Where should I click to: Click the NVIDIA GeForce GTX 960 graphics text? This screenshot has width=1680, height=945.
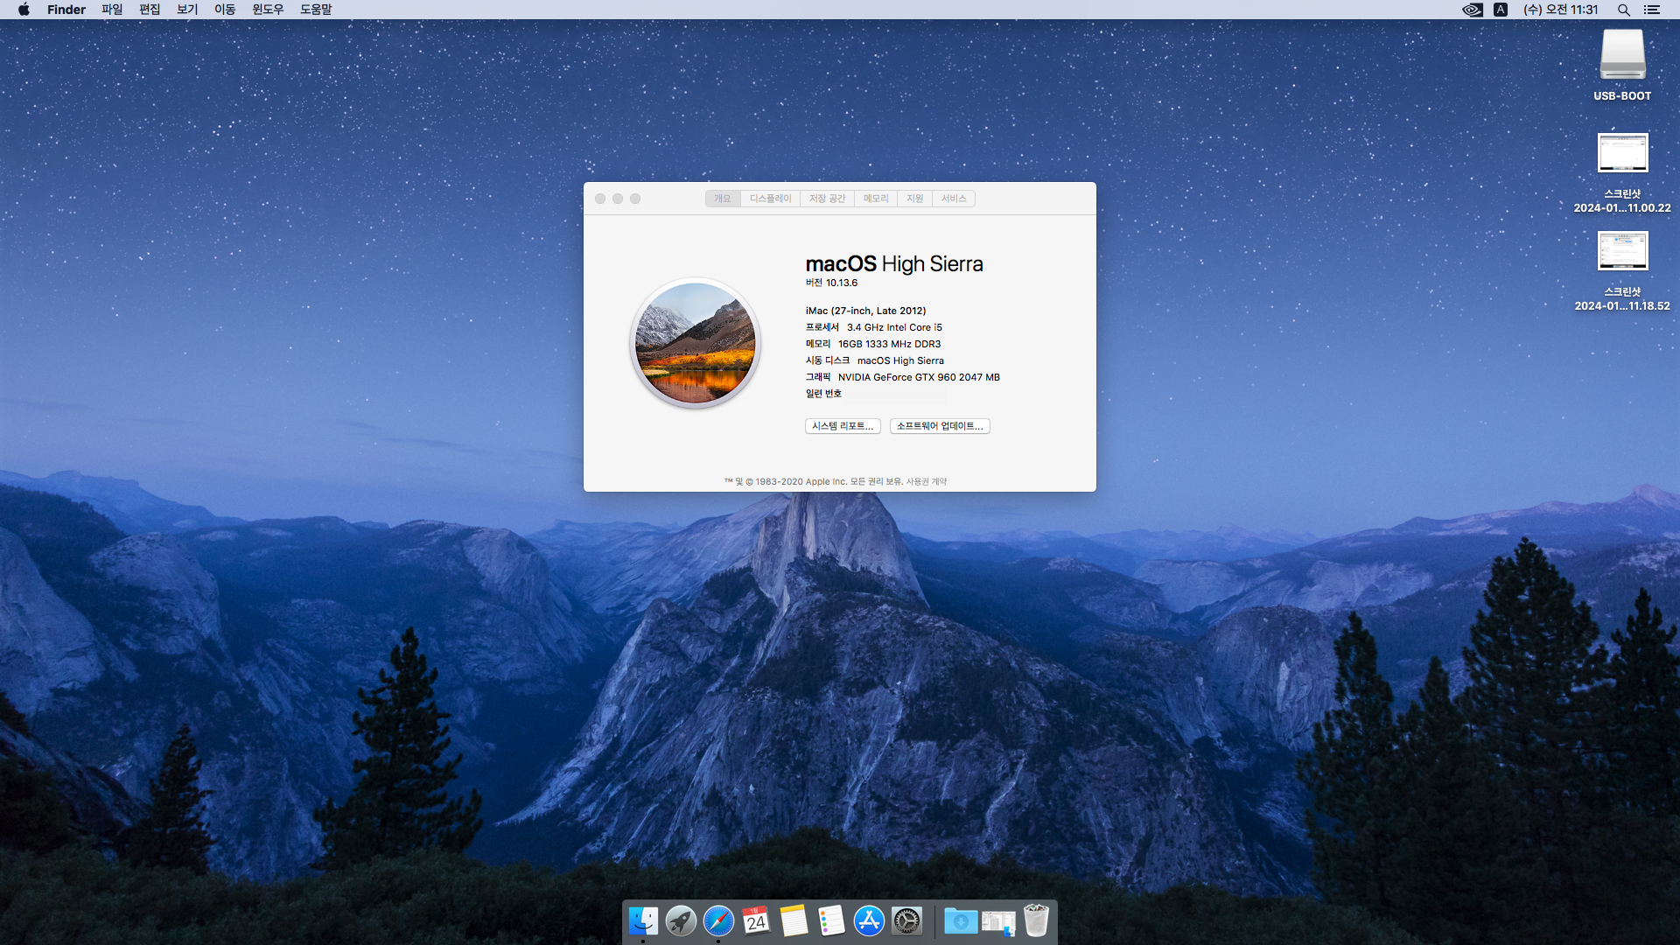coord(919,377)
